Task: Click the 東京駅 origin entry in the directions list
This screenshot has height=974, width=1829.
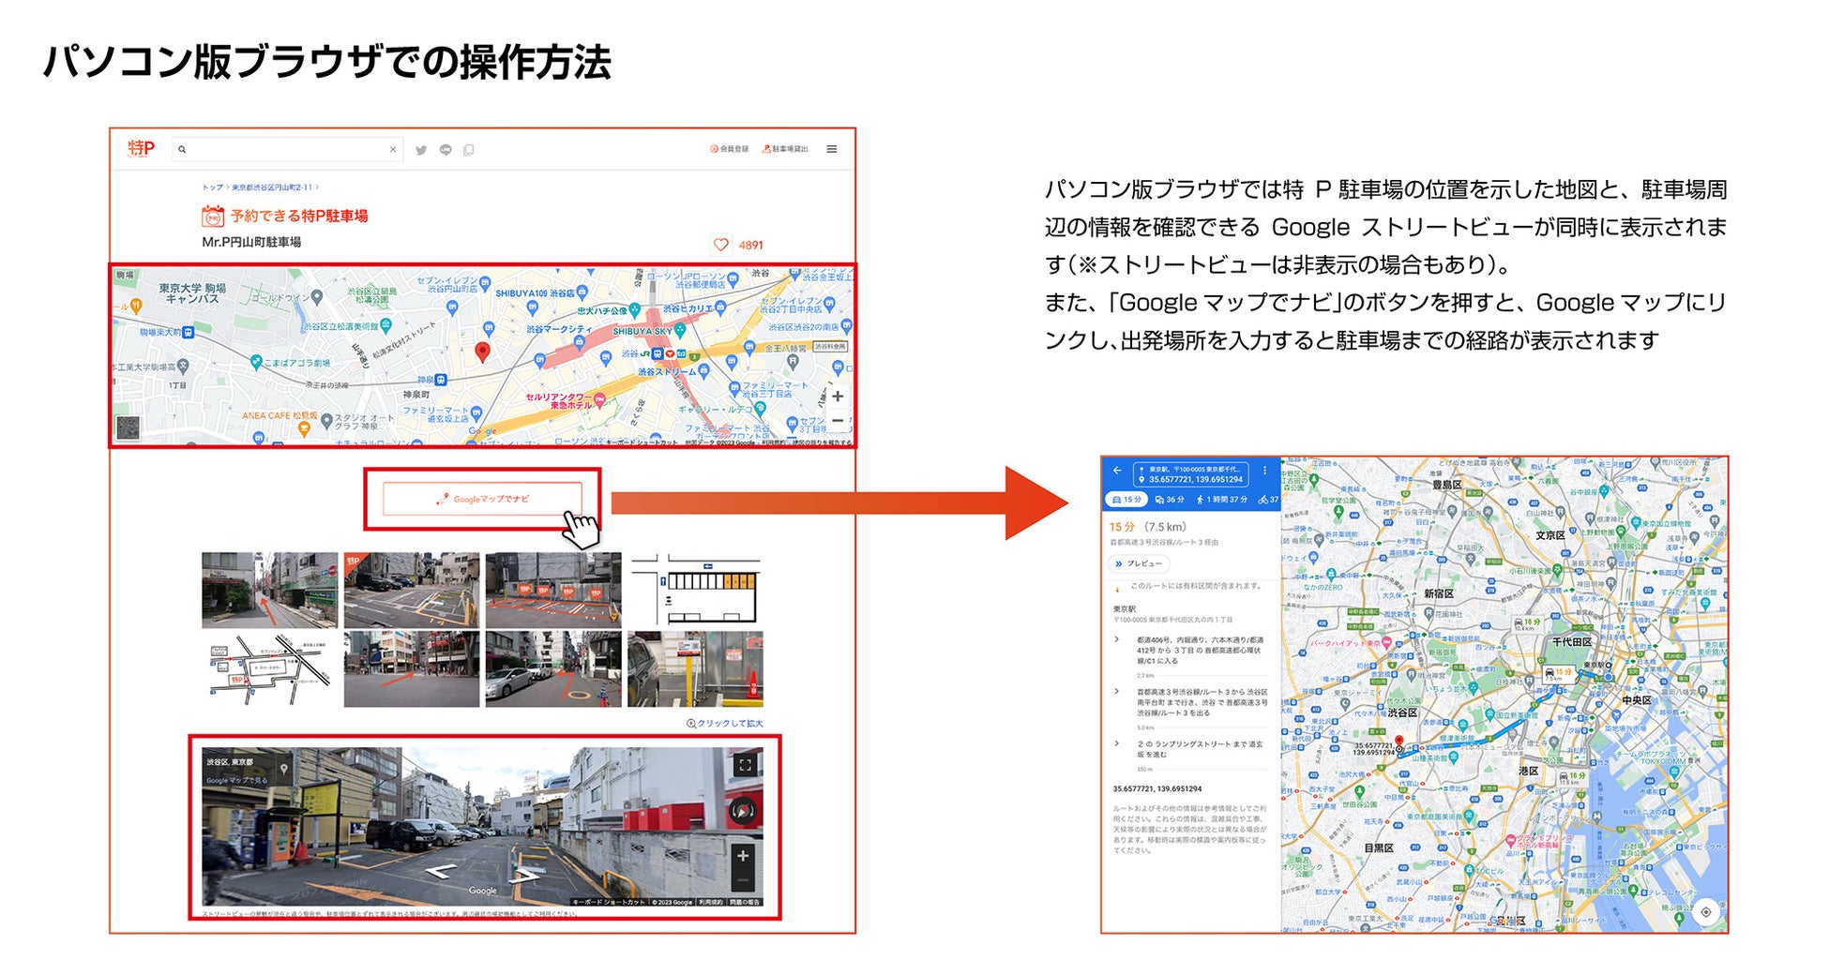Action: point(1124,609)
